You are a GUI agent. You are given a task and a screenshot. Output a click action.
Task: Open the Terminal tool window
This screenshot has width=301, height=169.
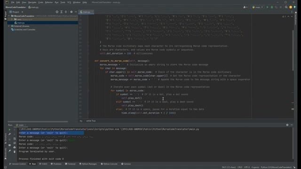coord(70,164)
